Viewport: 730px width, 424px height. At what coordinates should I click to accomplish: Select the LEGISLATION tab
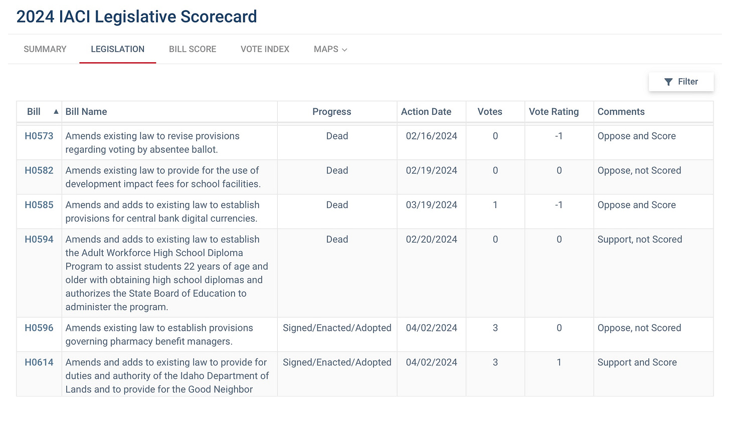[118, 49]
